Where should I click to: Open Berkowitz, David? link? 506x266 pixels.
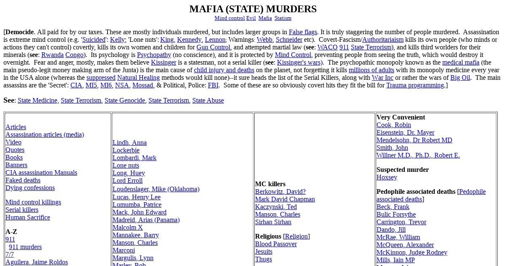(280, 192)
